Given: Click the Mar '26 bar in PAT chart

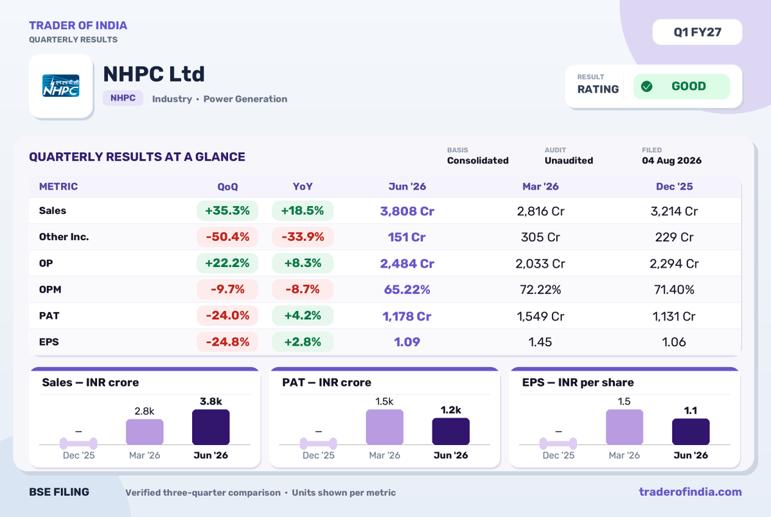Looking at the screenshot, I should tap(385, 427).
